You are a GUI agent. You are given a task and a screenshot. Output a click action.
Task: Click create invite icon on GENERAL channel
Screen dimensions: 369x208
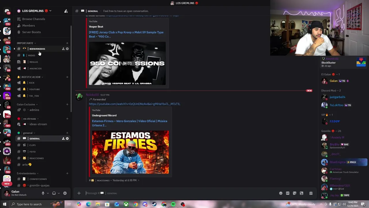point(63,139)
